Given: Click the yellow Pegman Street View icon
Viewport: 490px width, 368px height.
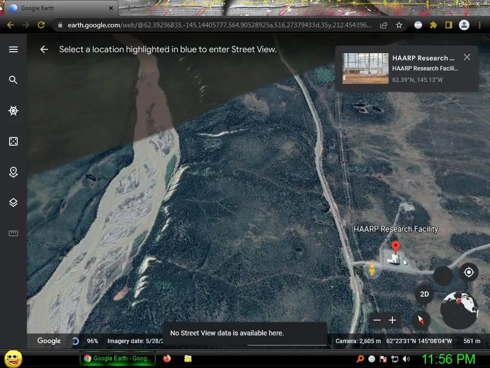Looking at the screenshot, I should (x=372, y=269).
